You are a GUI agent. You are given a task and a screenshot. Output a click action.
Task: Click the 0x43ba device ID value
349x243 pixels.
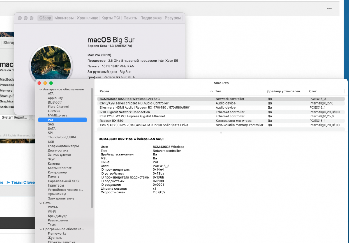tap(158, 173)
